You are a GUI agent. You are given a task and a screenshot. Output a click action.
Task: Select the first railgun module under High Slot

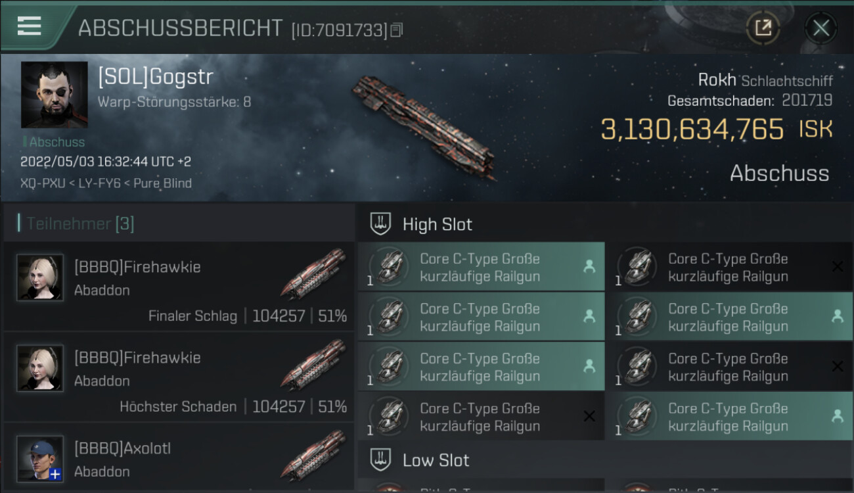481,267
